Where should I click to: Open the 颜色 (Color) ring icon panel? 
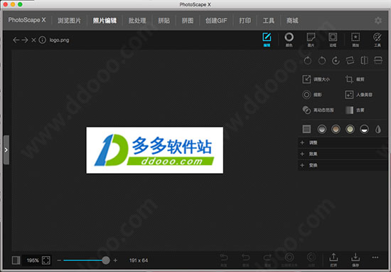pos(289,39)
